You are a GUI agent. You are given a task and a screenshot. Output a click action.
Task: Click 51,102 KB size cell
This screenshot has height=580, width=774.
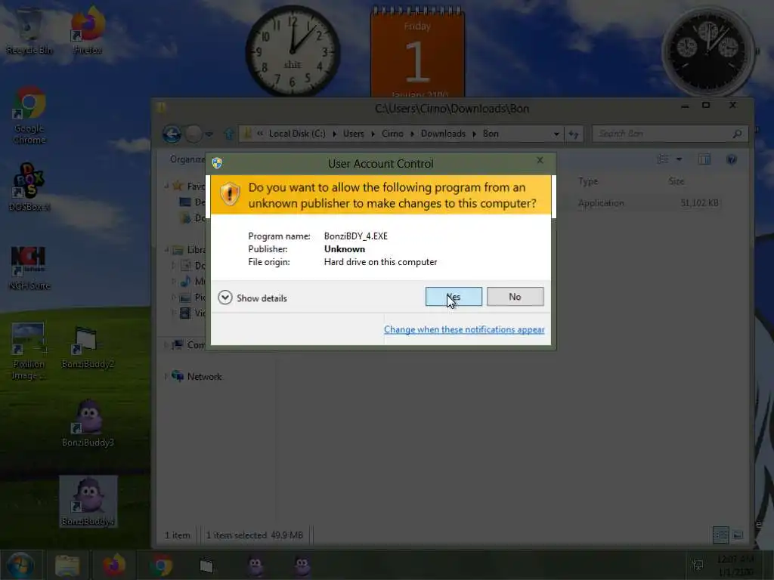click(x=699, y=203)
